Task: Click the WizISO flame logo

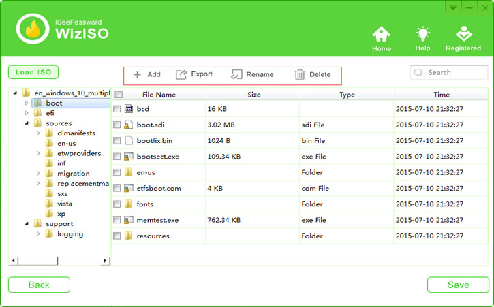Action: pos(33,29)
